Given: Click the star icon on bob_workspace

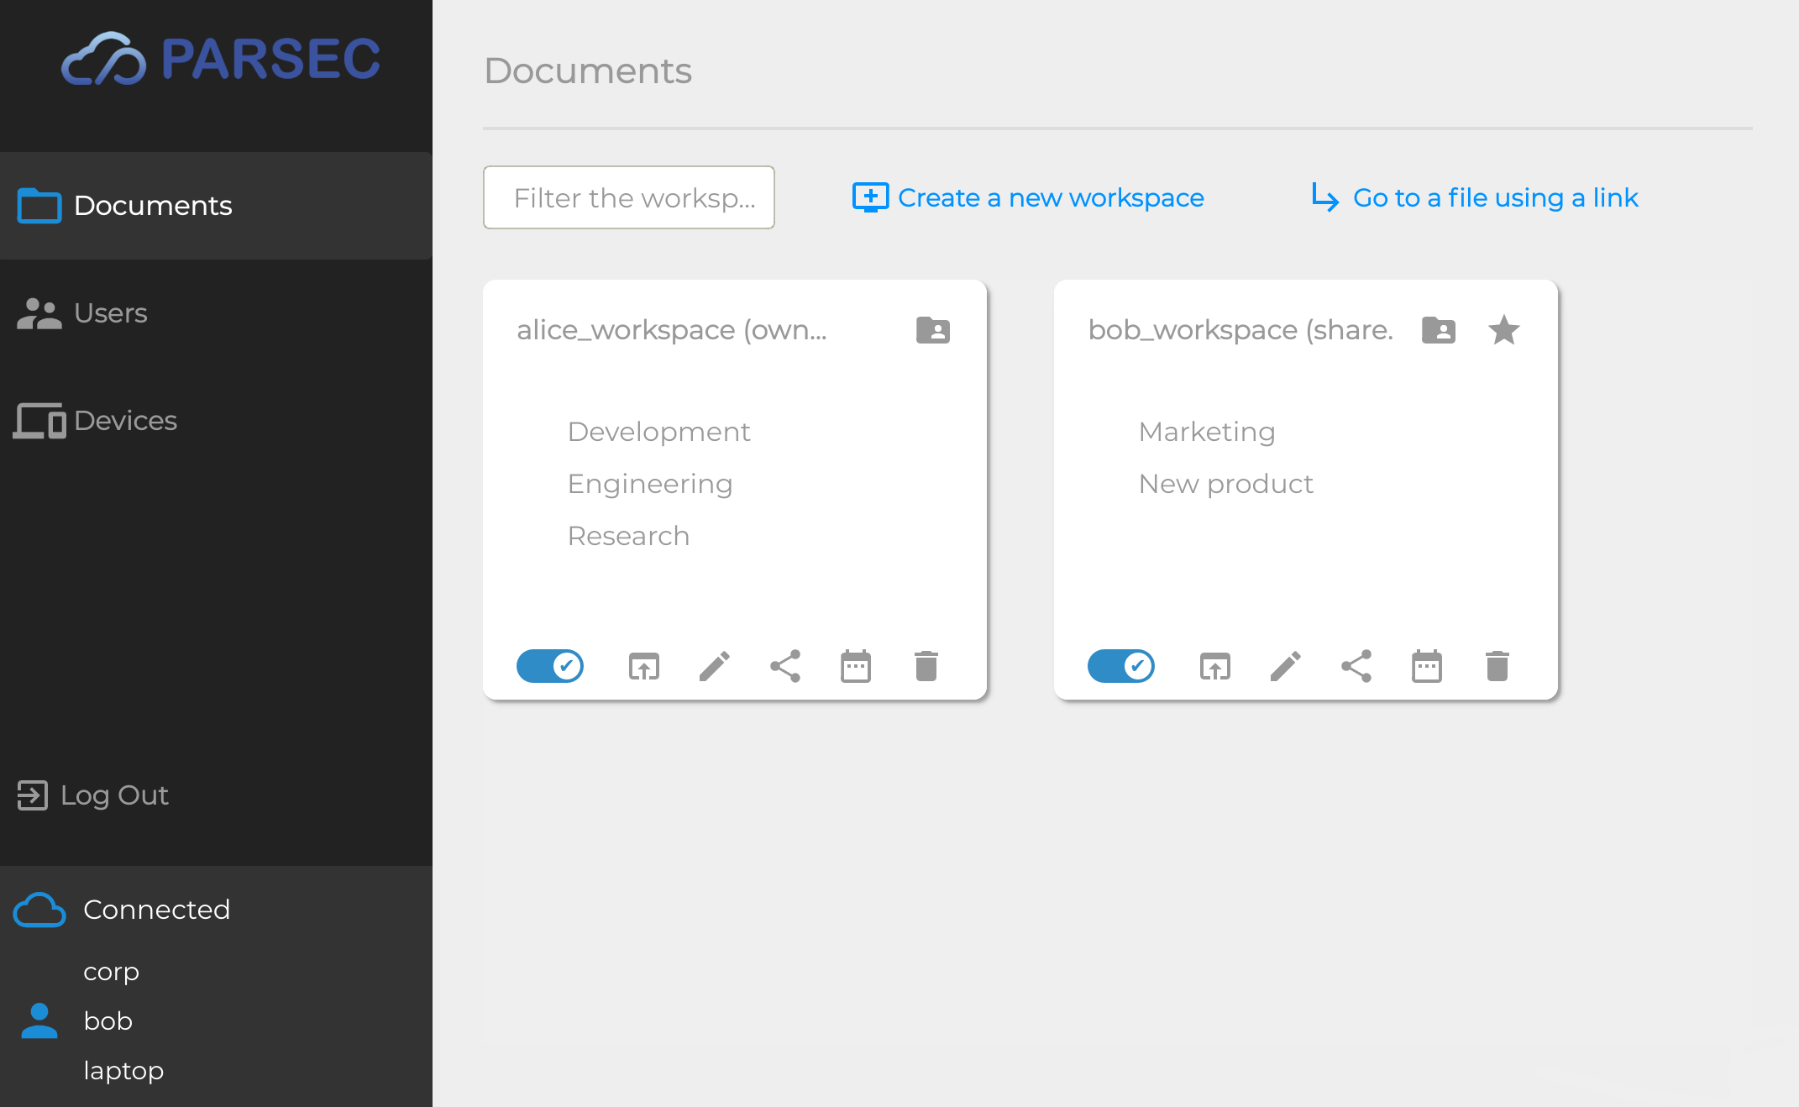Looking at the screenshot, I should [1503, 330].
